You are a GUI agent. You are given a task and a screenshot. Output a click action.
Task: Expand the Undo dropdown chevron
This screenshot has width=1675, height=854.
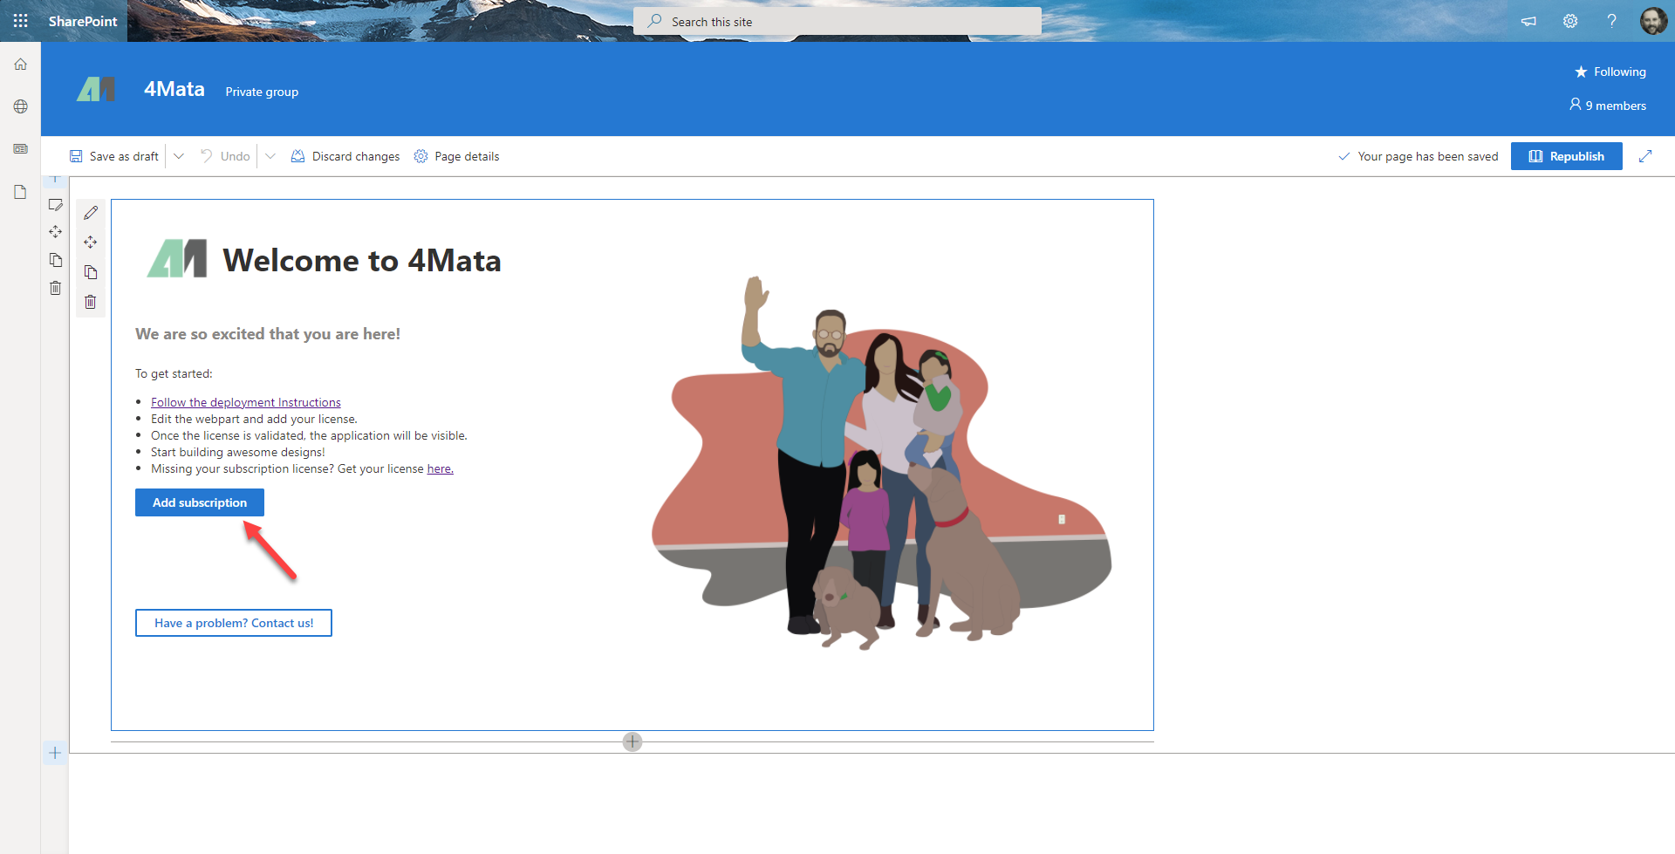[270, 156]
